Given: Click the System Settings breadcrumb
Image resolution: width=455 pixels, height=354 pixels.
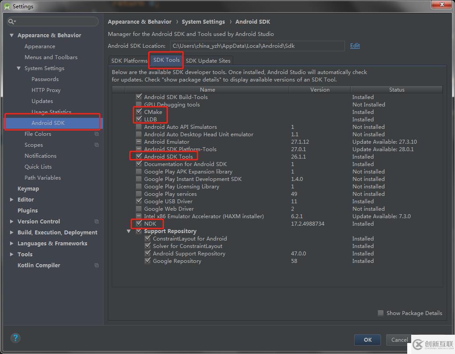Looking at the screenshot, I should (x=203, y=22).
